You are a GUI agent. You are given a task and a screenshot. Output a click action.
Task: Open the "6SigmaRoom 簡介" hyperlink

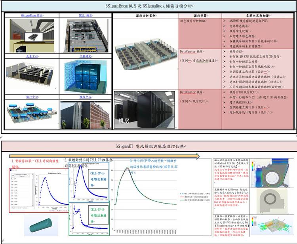(32, 15)
